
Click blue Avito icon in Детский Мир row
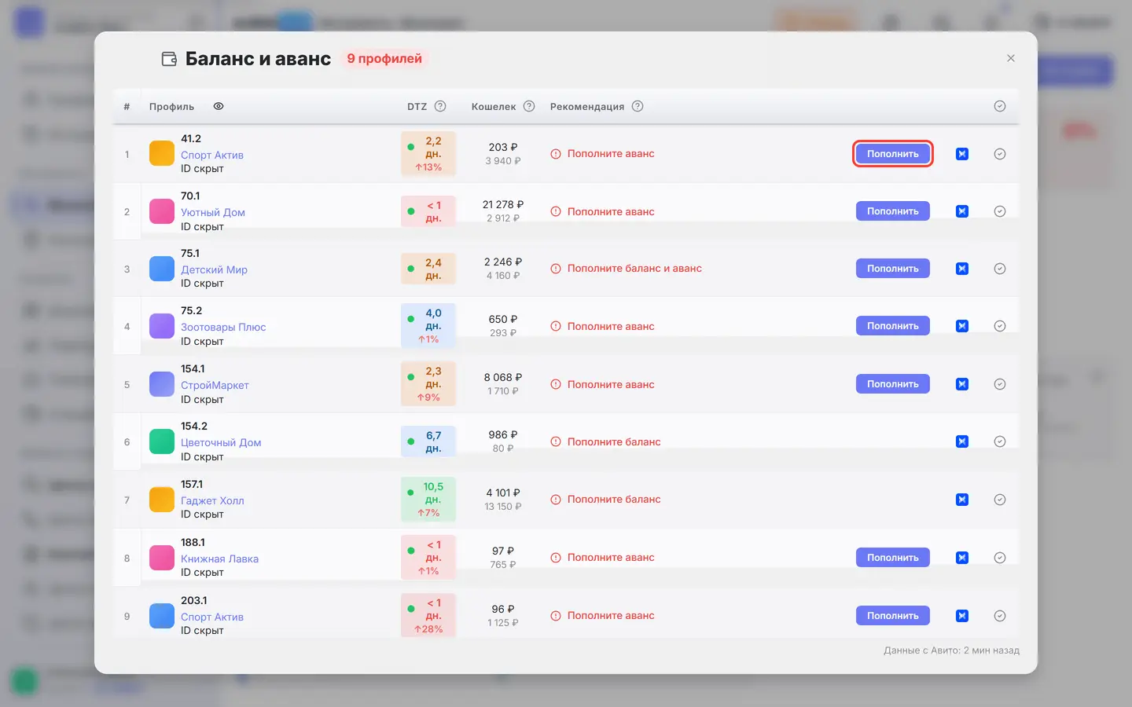coord(962,269)
